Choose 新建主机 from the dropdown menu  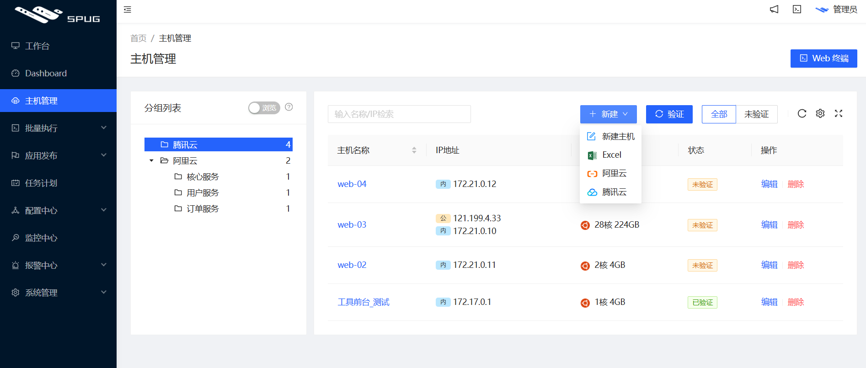click(x=618, y=137)
